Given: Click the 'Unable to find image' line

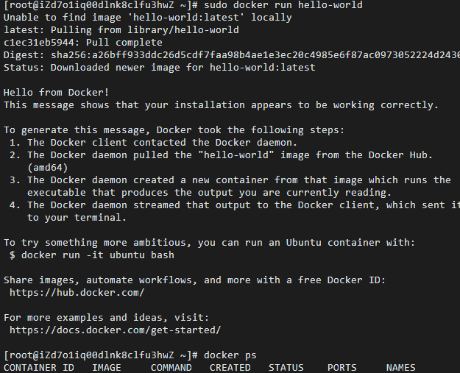Looking at the screenshot, I should tap(148, 18).
